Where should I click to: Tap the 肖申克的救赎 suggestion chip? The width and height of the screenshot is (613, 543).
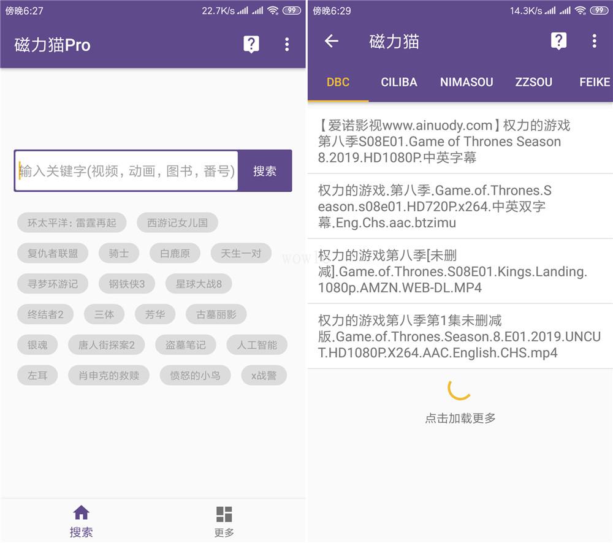click(x=109, y=376)
